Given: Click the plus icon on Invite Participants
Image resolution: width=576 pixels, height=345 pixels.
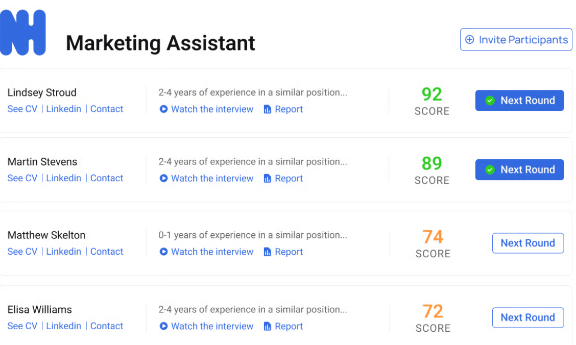Looking at the screenshot, I should (x=470, y=40).
